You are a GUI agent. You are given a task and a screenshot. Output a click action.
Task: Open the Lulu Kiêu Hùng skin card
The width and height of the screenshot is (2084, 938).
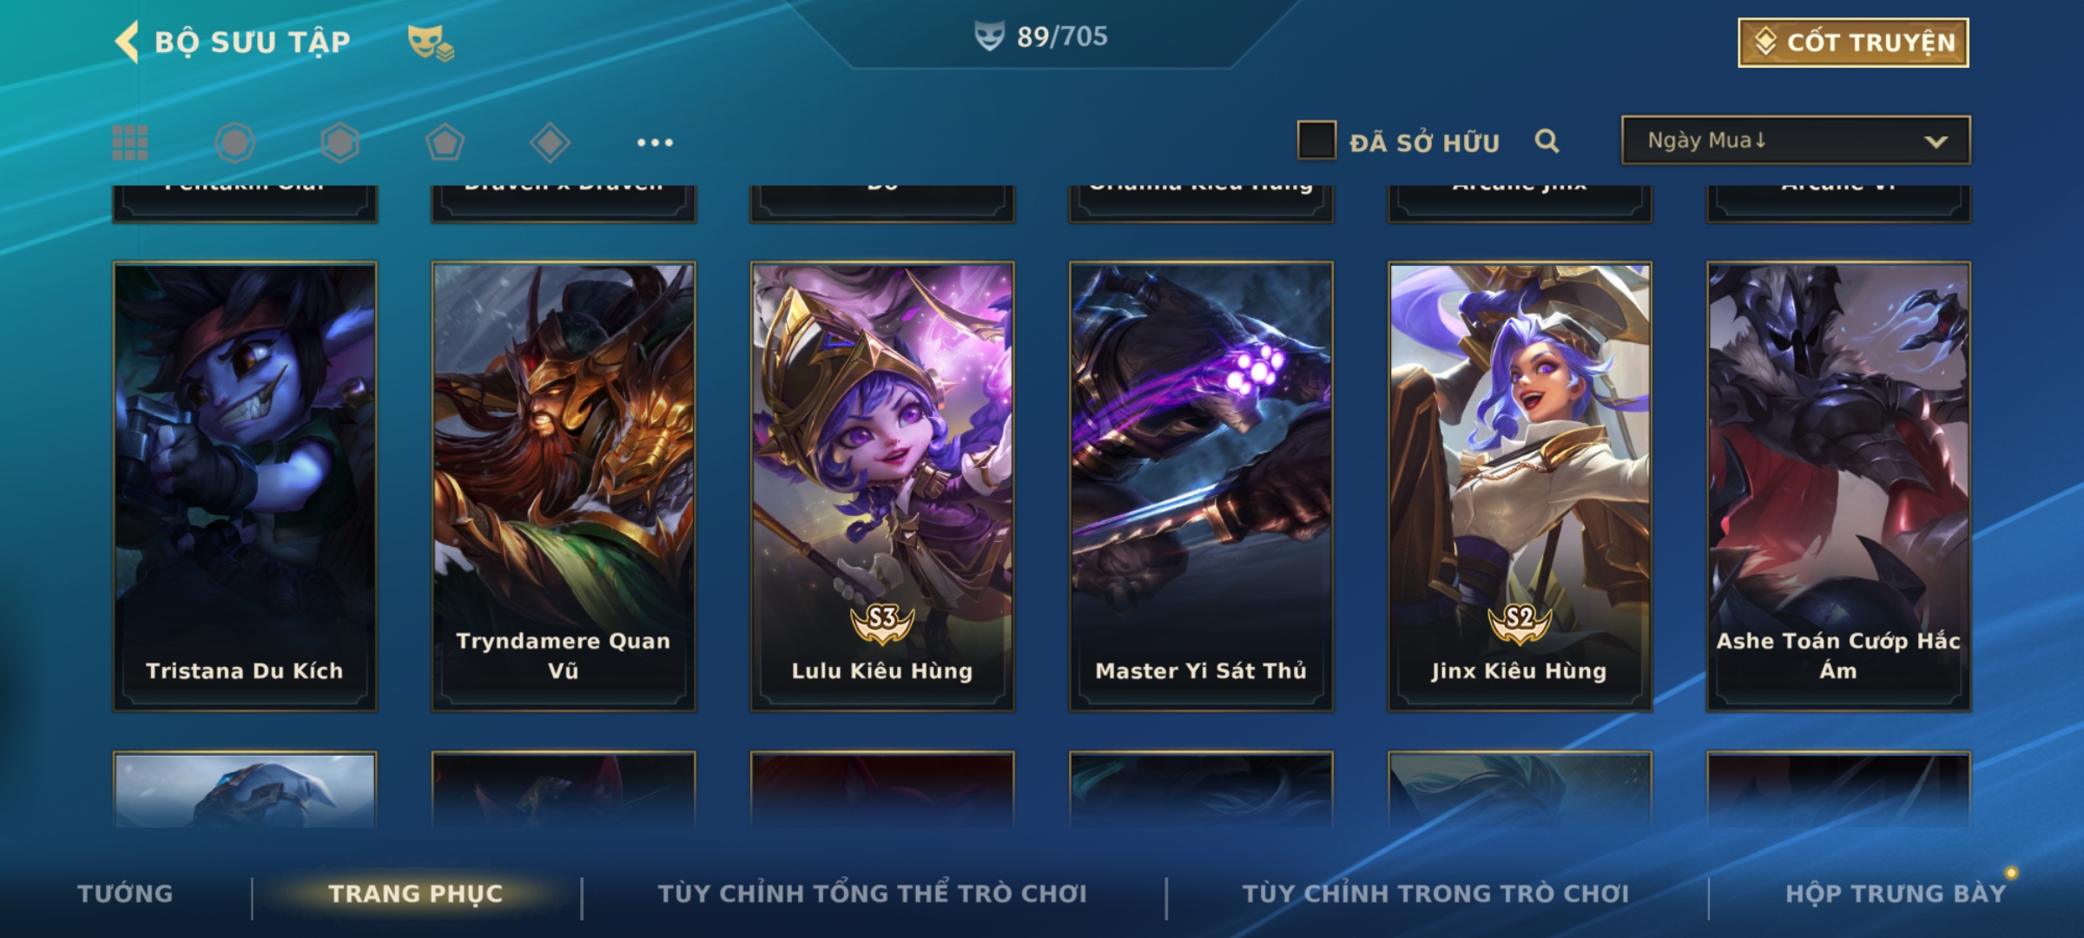[882, 486]
